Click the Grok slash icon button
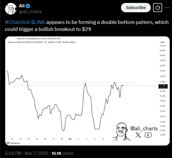This screenshot has width=172, height=158. (x=157, y=8)
